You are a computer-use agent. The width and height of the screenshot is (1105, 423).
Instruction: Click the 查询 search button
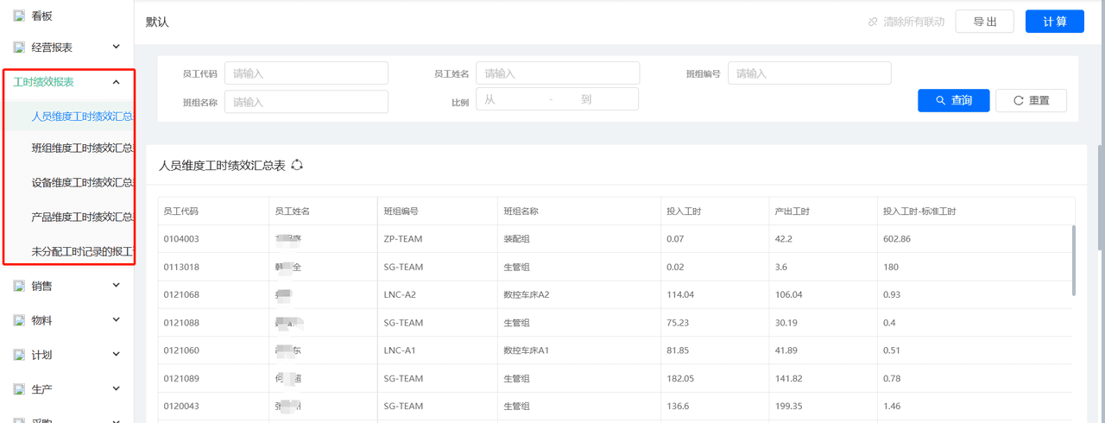pos(953,101)
